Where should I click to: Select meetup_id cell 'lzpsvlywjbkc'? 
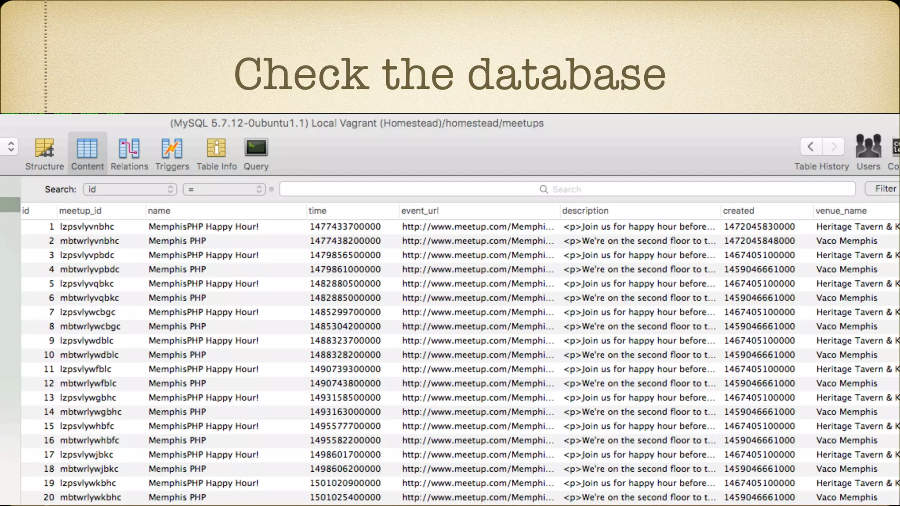87,455
